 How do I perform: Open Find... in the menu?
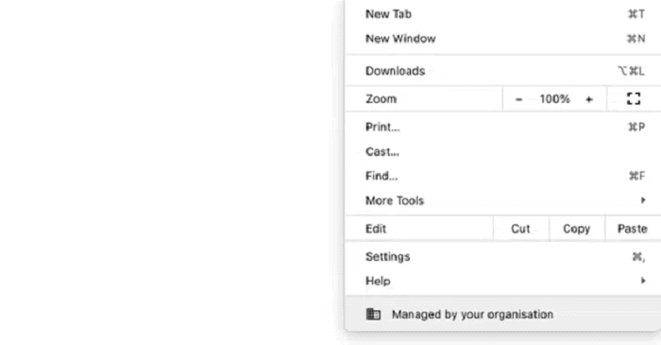click(503, 176)
